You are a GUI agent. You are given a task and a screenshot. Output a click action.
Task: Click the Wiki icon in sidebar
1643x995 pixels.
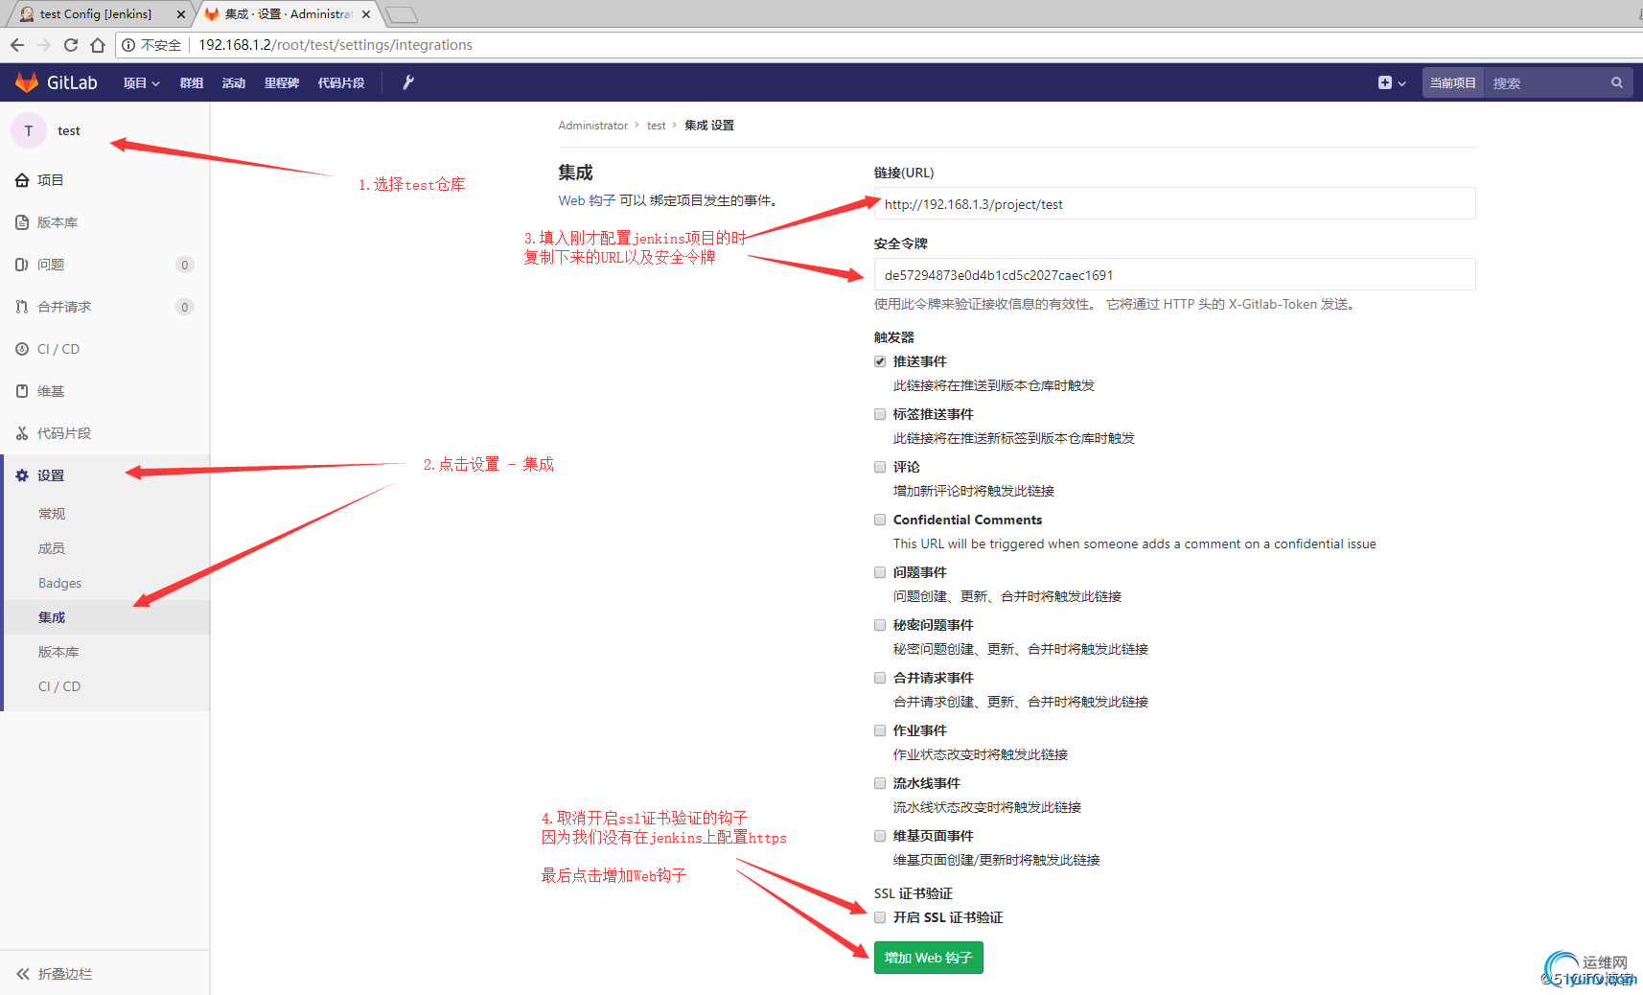click(x=22, y=391)
